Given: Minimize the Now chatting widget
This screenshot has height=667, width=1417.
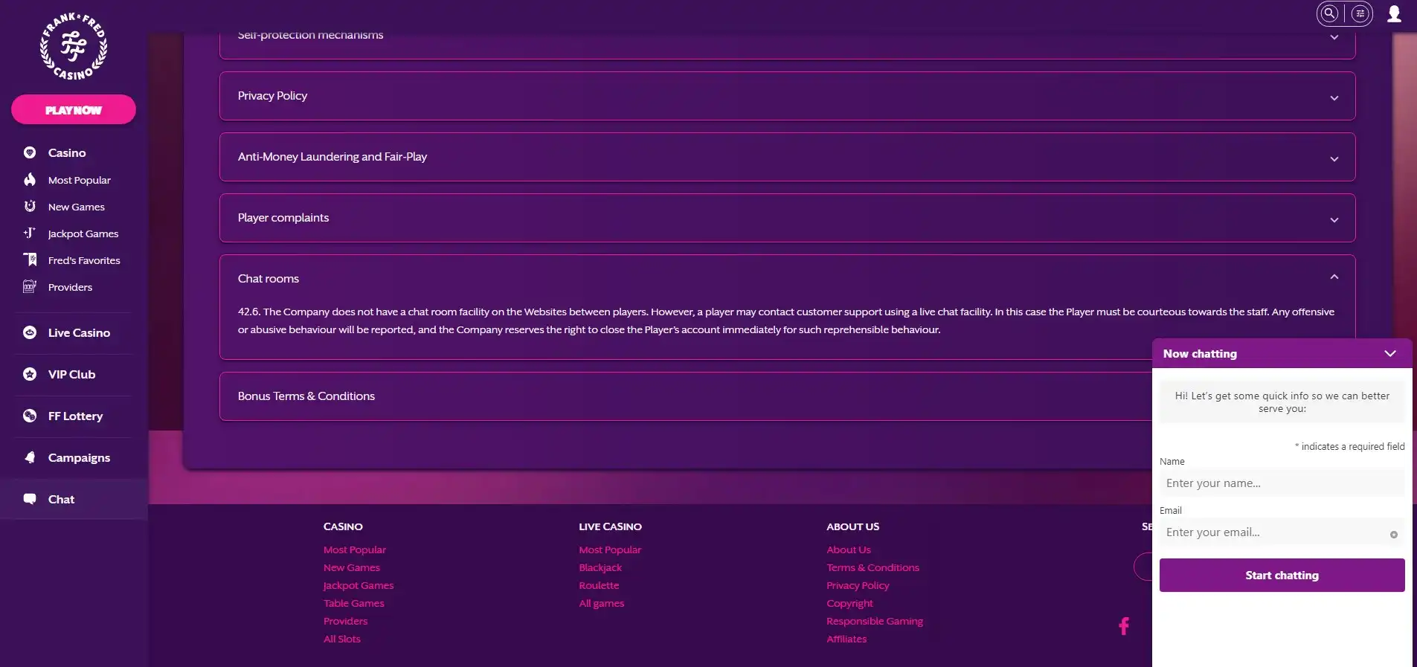Looking at the screenshot, I should coord(1389,354).
